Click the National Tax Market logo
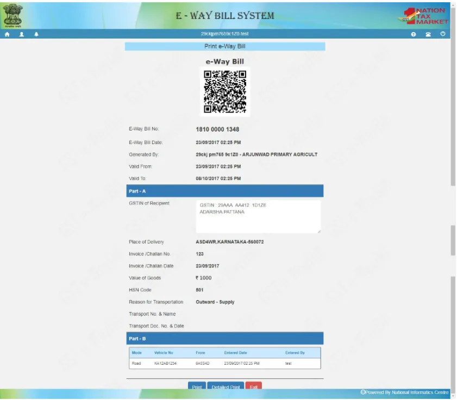This screenshot has width=457, height=400. pos(424,15)
